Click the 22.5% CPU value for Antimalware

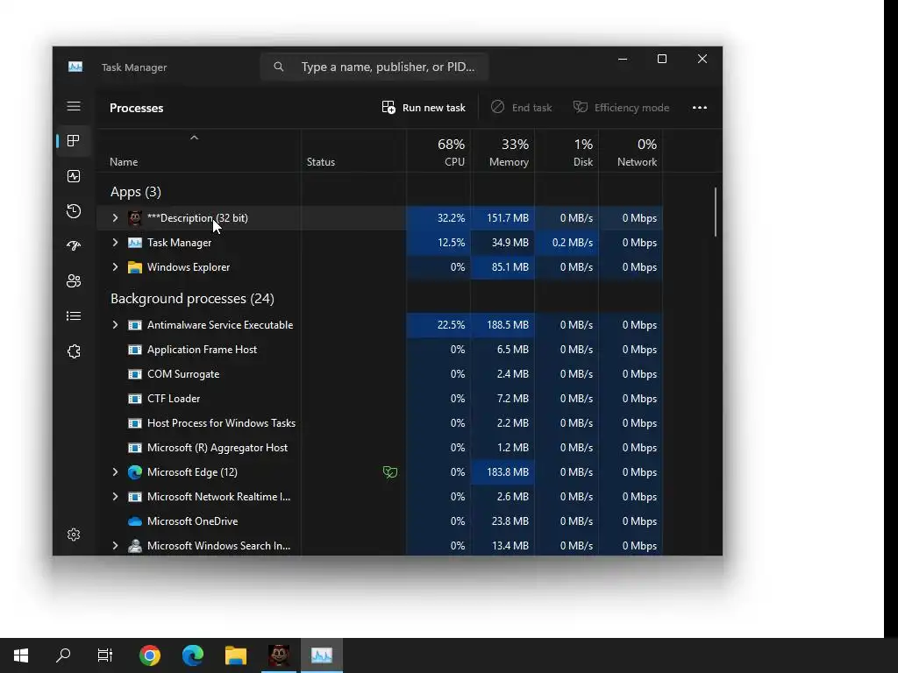[x=438, y=325]
